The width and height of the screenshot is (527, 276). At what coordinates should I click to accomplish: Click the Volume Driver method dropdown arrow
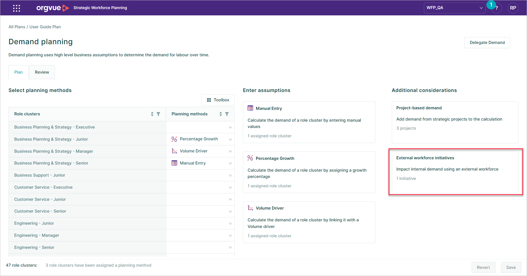coord(230,151)
